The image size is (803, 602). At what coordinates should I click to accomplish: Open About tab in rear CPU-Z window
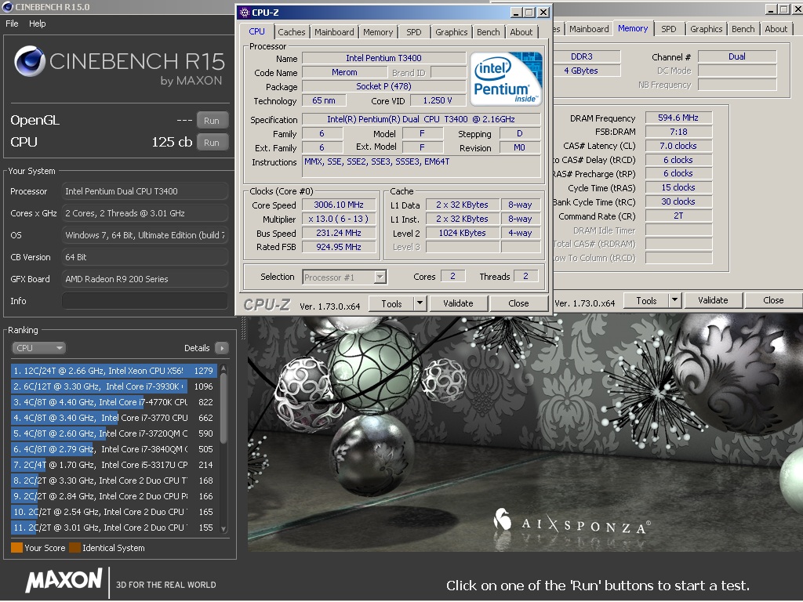(776, 29)
